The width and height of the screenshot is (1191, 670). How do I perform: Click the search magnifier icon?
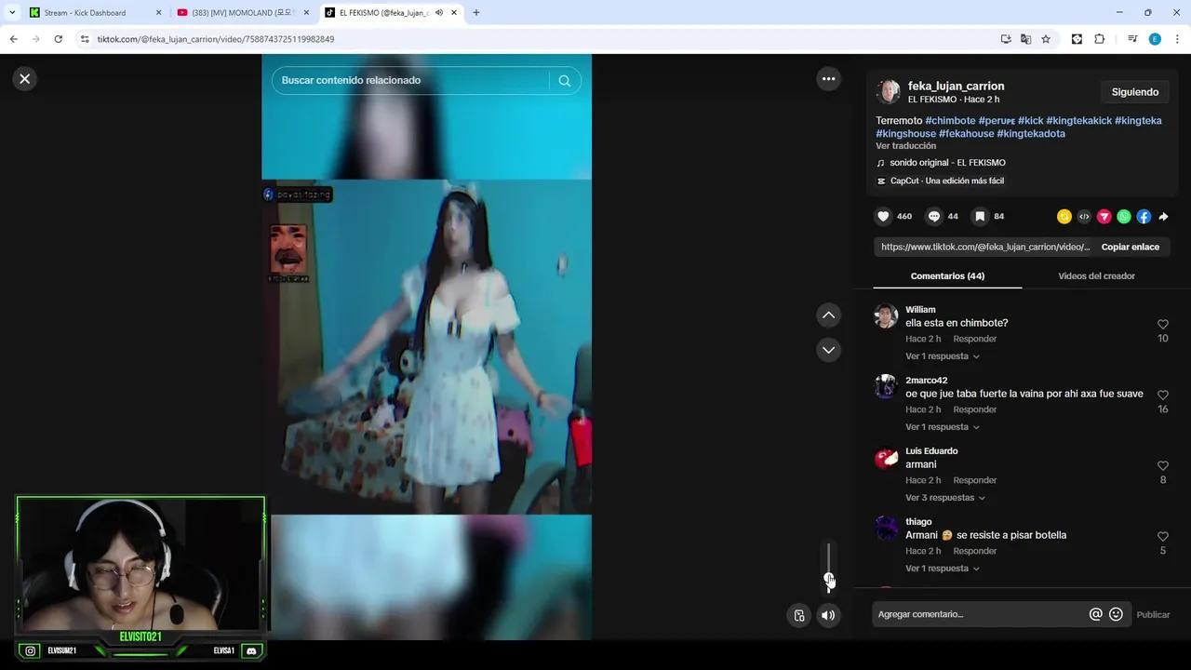coord(565,80)
